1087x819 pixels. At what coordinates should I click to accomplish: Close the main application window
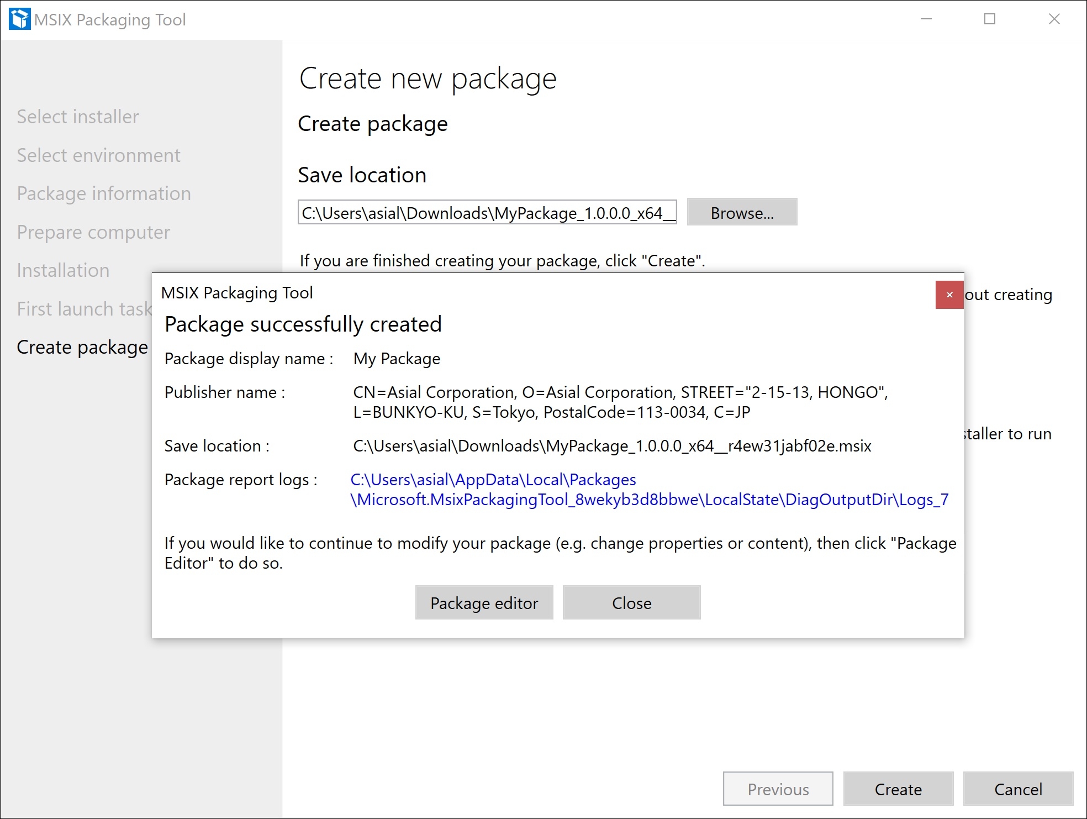(1054, 19)
